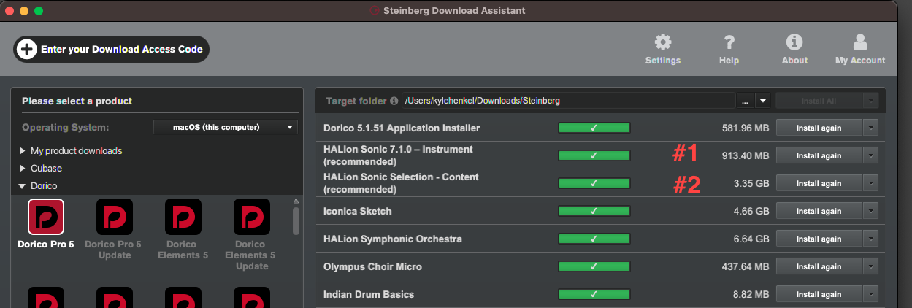Image resolution: width=912 pixels, height=308 pixels.
Task: Open dropdown arrow beside HALion Sonic Selection's Install again
Action: [x=870, y=183]
